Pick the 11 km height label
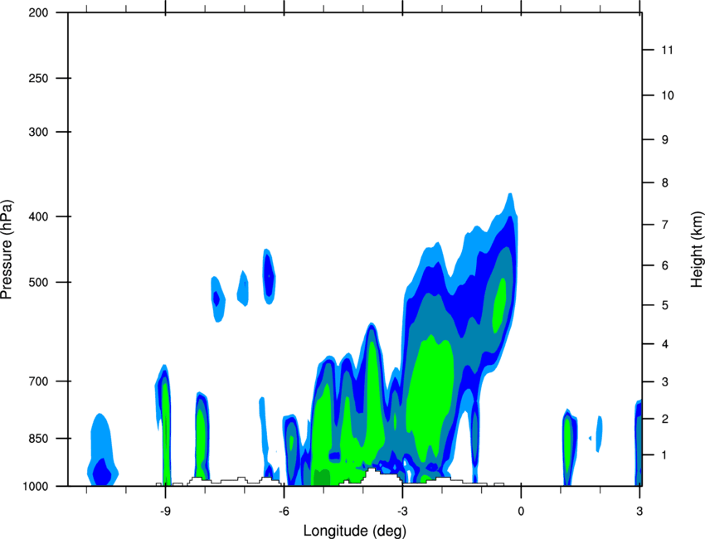 (x=668, y=50)
